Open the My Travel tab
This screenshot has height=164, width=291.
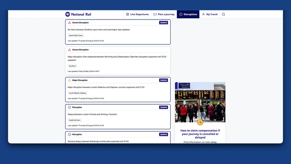coord(210,14)
